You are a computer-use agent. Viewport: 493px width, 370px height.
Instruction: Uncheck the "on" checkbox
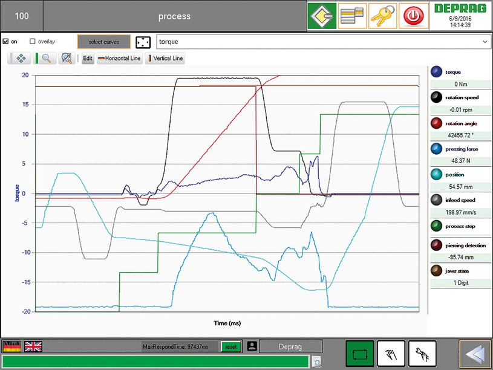pos(6,42)
